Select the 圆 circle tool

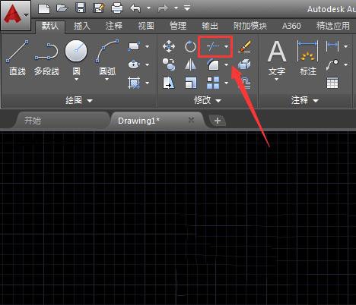pos(76,51)
